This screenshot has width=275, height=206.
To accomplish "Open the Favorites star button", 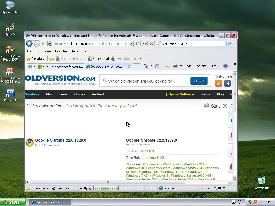I will pyautogui.click(x=35, y=58).
